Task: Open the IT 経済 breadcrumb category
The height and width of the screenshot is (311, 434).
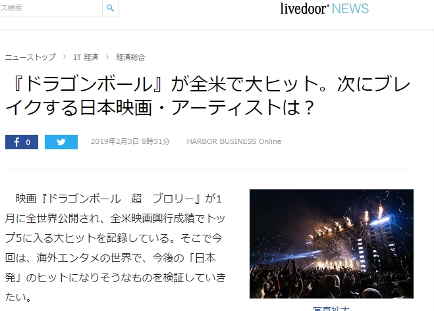Action: click(86, 57)
